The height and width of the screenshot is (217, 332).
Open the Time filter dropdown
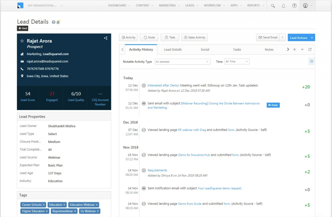click(x=237, y=62)
